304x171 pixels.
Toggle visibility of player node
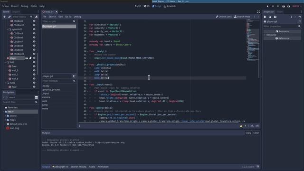[34, 58]
